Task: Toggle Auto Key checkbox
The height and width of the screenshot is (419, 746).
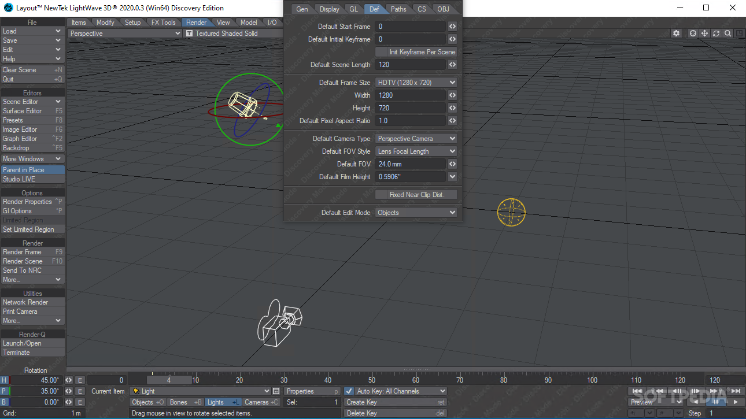Action: point(349,391)
